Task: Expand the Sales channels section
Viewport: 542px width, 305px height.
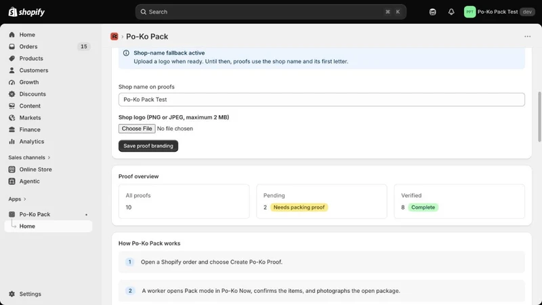Action: [29, 157]
